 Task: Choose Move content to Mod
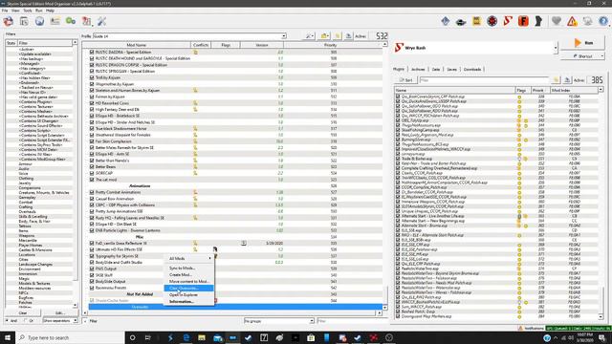tap(189, 282)
